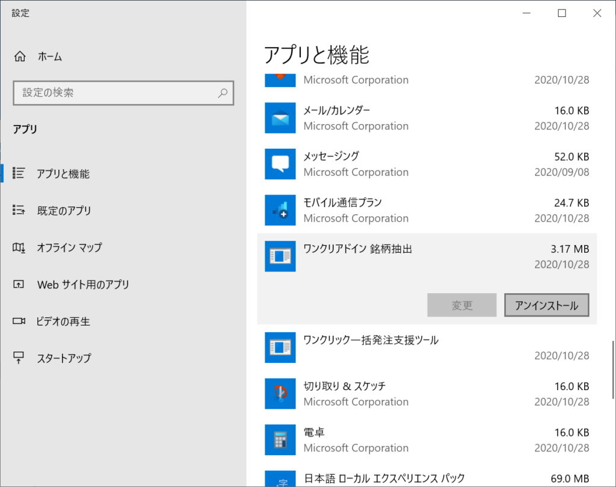Click the メール/カレンダー app icon
The height and width of the screenshot is (487, 616).
point(280,118)
